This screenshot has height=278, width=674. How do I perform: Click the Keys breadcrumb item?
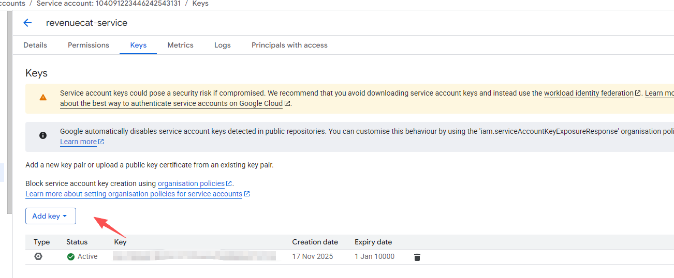pyautogui.click(x=200, y=4)
